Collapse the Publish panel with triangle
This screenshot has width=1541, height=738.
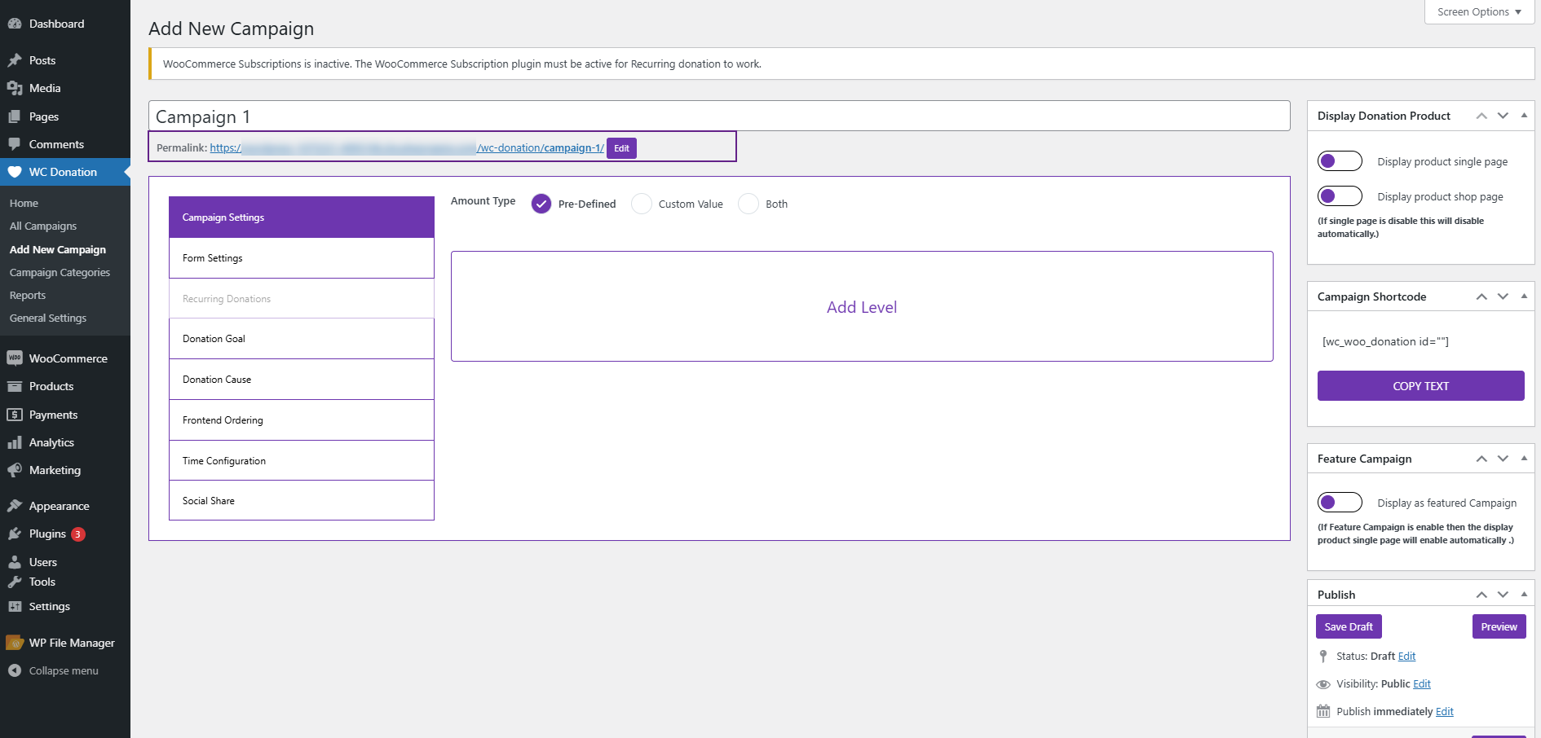pos(1524,595)
